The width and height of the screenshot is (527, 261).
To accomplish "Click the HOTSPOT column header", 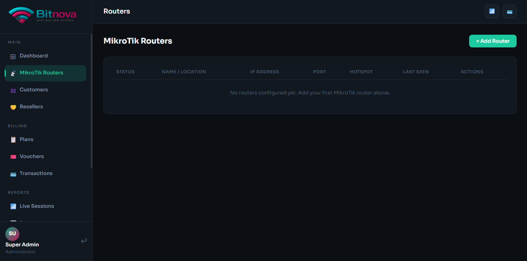I will (x=361, y=72).
